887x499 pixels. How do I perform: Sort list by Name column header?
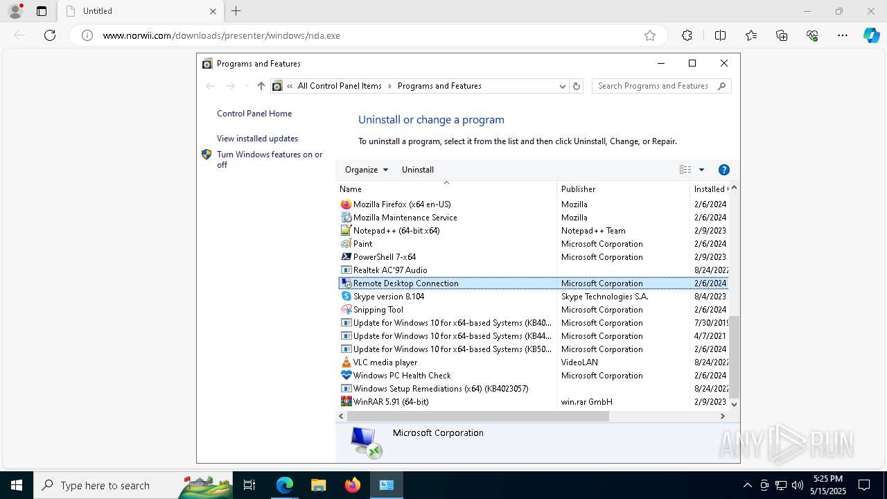[446, 189]
